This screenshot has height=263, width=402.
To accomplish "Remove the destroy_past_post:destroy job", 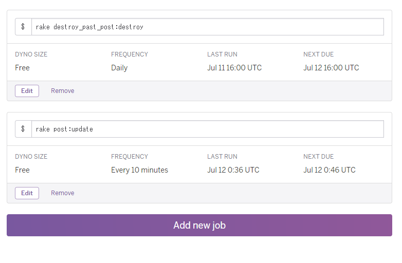I will (62, 91).
